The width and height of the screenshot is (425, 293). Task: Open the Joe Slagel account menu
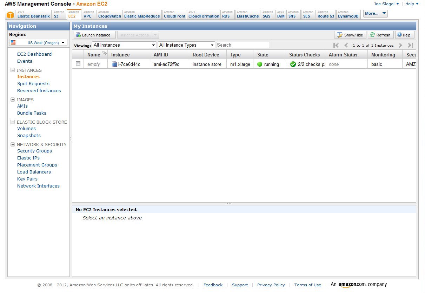[386, 4]
